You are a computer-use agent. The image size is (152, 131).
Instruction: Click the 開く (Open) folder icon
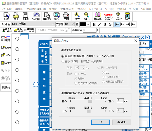pyautogui.click(x=16, y=16)
